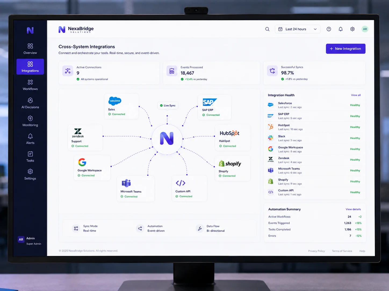The height and width of the screenshot is (291, 389).
Task: Open the notifications bell icon
Action: (341, 29)
